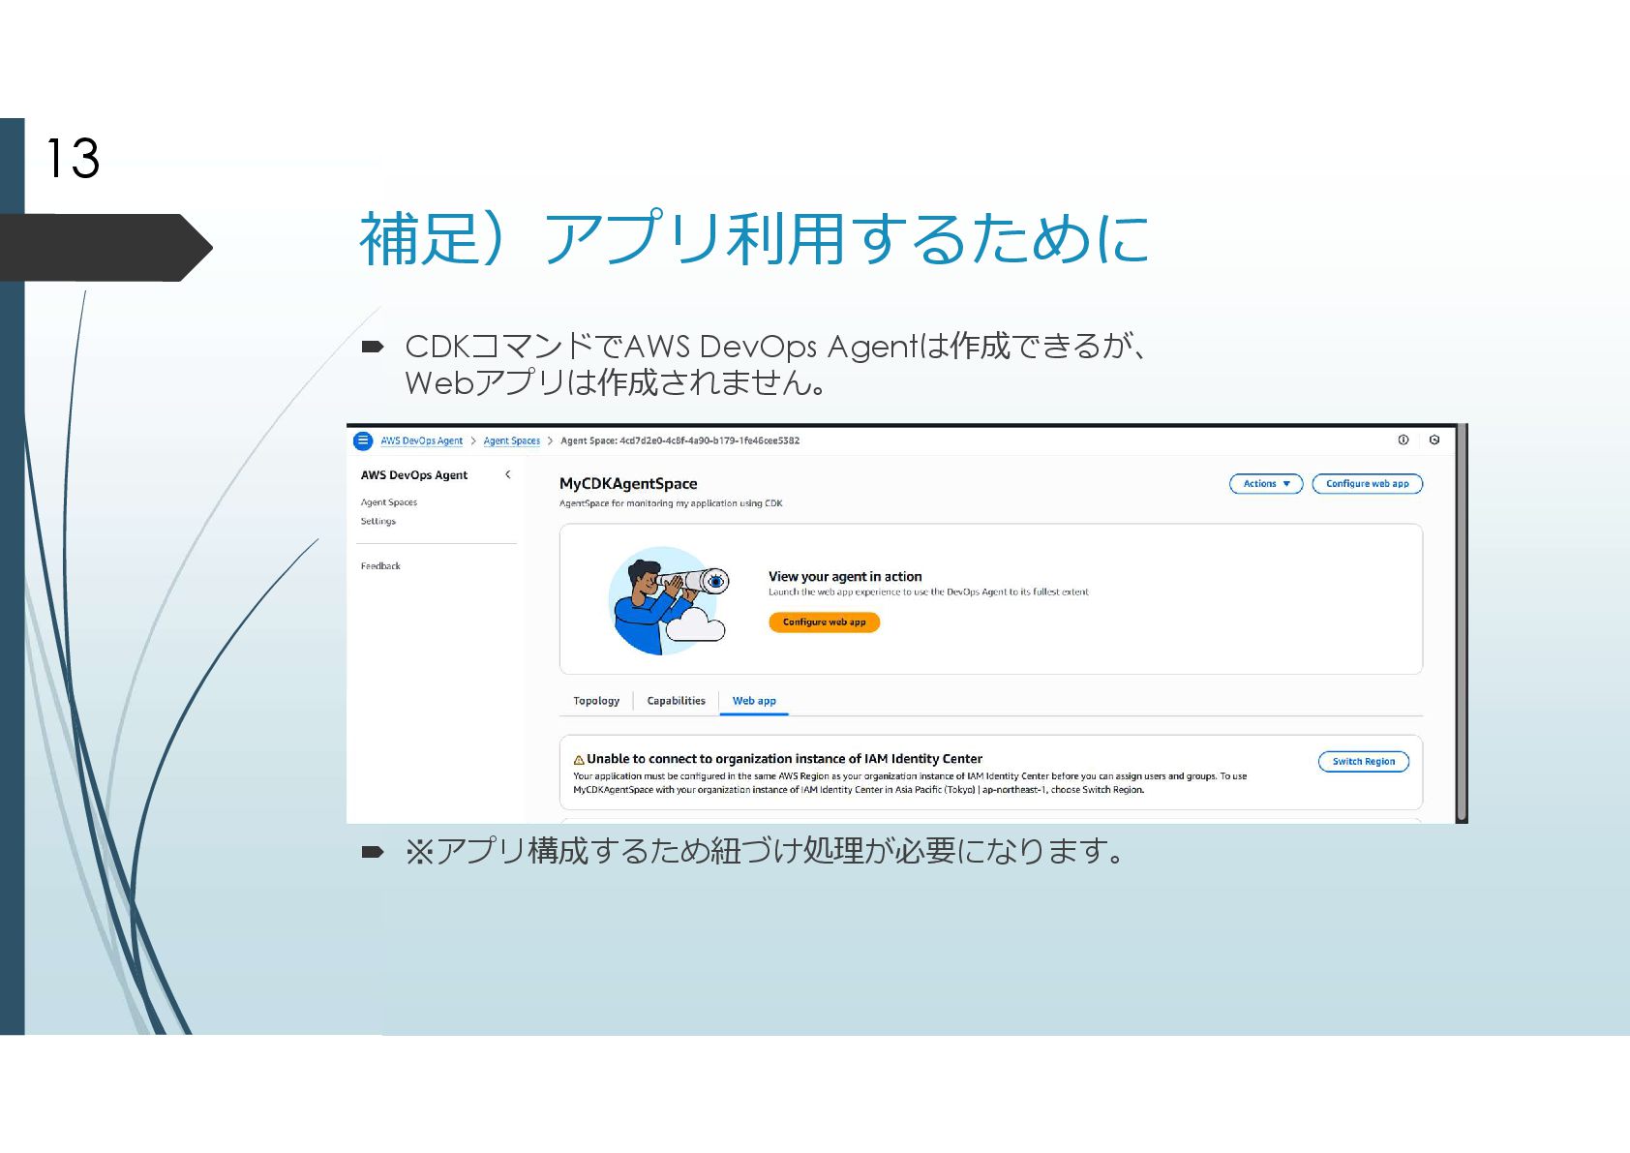Screen dimensions: 1630x1153
Task: Click the Agent Space ID breadcrumb text
Action: click(x=680, y=440)
